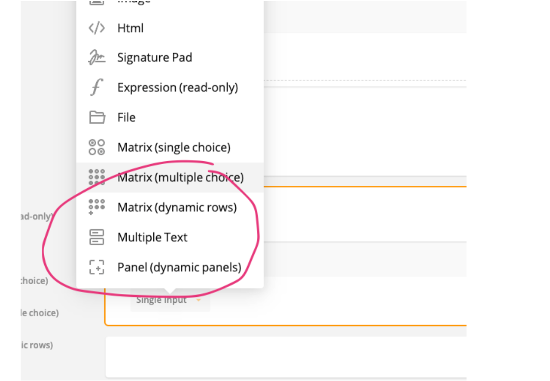Viewport: 550px width, 381px height.
Task: Click the Expression function icon
Action: pos(96,87)
